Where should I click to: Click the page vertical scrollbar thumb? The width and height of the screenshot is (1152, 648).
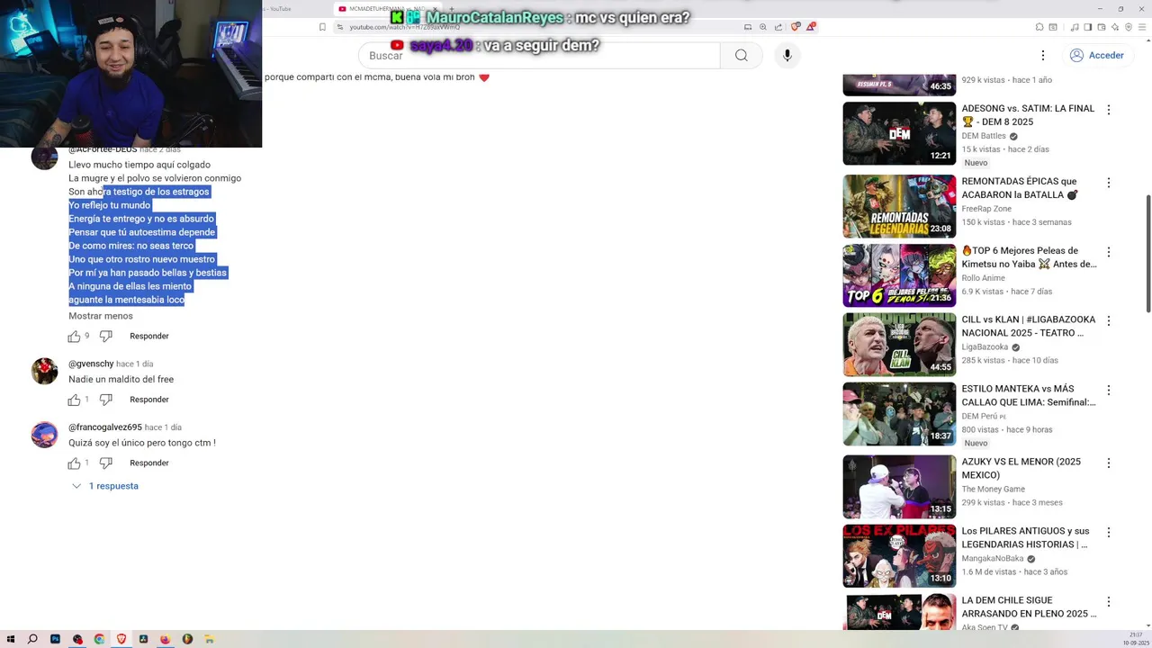click(x=1147, y=254)
